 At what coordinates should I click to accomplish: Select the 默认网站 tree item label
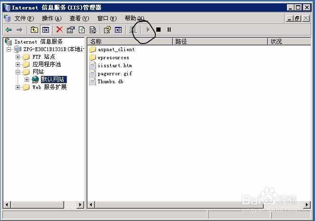click(x=54, y=80)
